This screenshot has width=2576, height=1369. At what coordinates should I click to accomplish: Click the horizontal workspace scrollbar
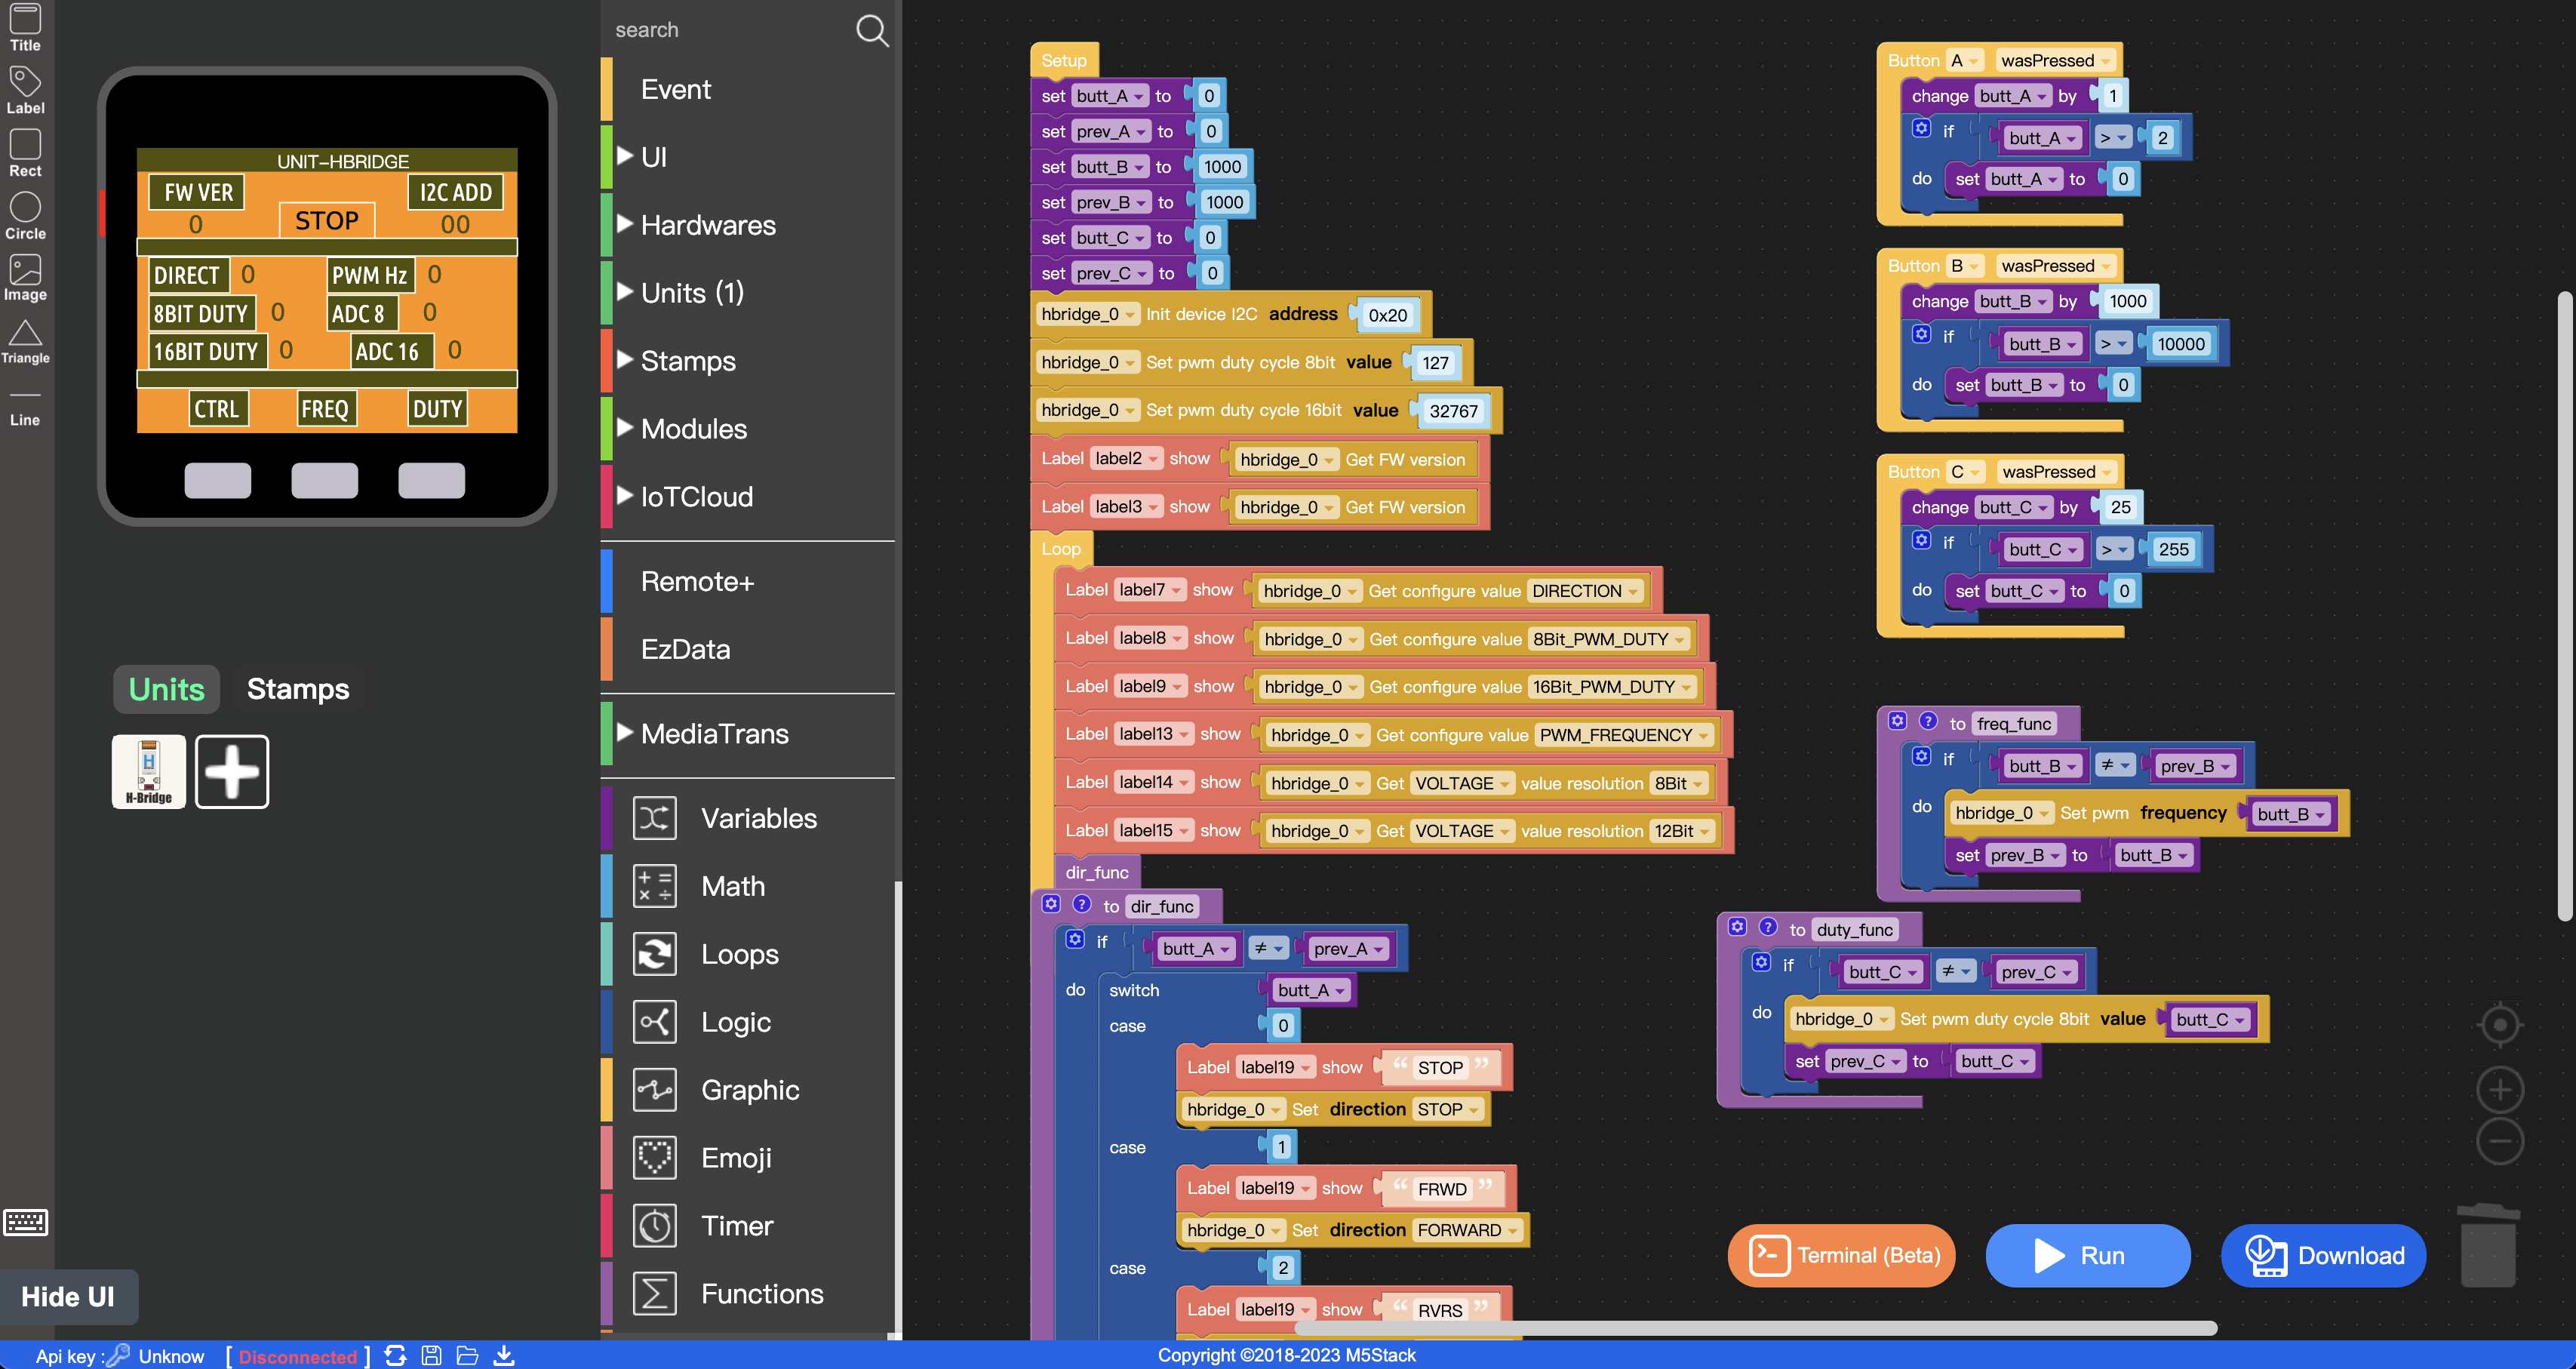(1755, 1328)
